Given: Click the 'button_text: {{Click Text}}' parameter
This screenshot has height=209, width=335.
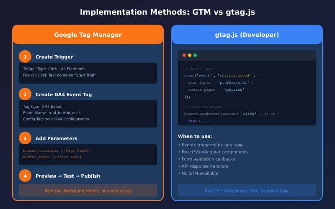Looking at the screenshot, I should point(54,157).
